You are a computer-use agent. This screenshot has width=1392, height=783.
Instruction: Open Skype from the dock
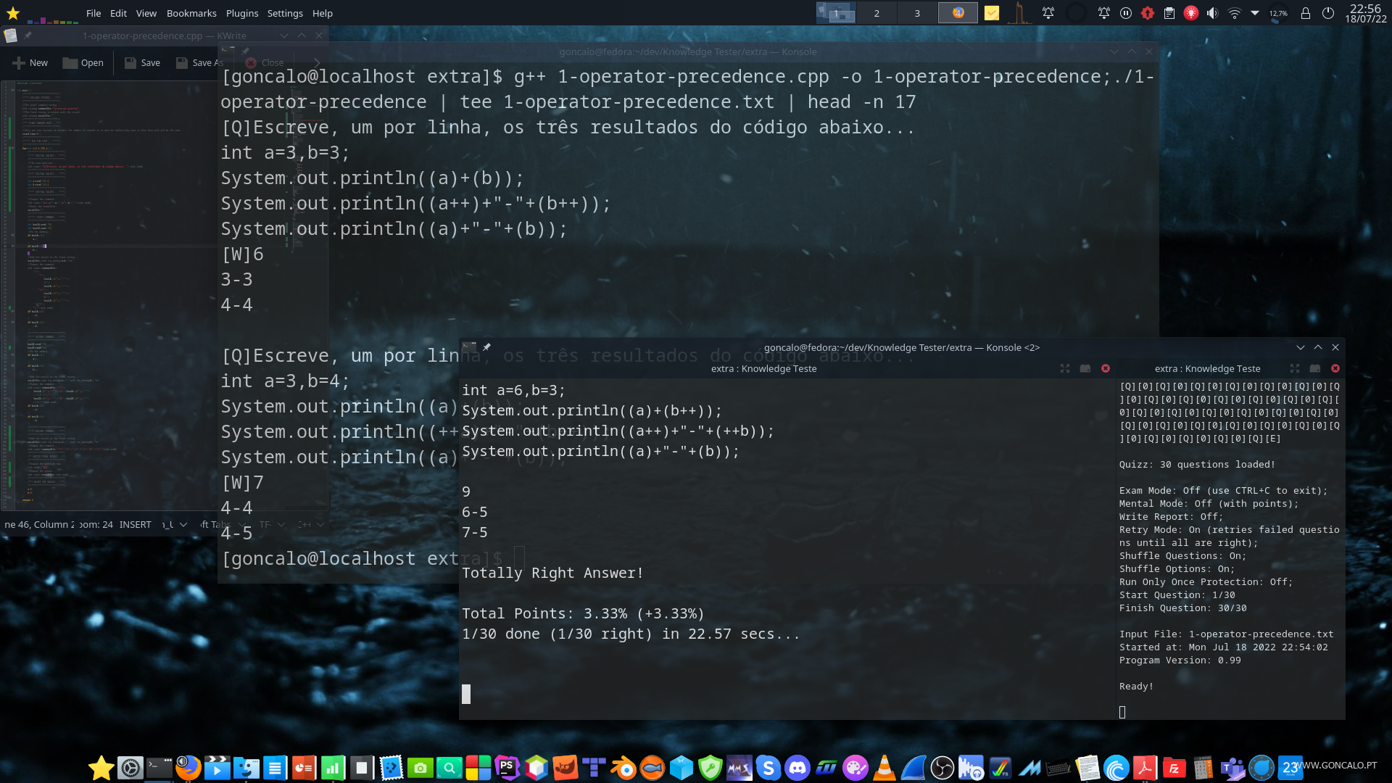pos(768,767)
